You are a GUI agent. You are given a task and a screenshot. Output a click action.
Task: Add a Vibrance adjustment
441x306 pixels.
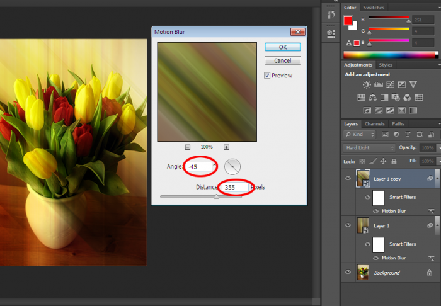click(x=413, y=84)
